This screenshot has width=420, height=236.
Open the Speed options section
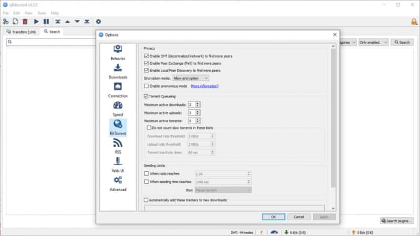pos(118,109)
